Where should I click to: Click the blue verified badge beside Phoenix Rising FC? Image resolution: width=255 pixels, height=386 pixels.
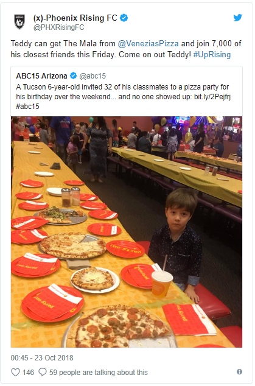coord(124,18)
